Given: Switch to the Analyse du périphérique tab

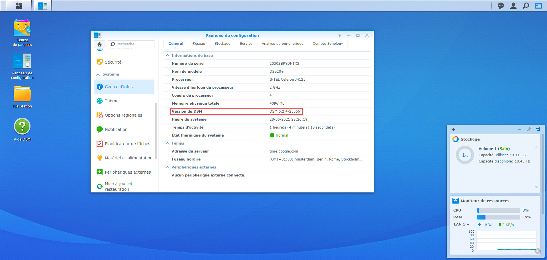Looking at the screenshot, I should tap(283, 44).
